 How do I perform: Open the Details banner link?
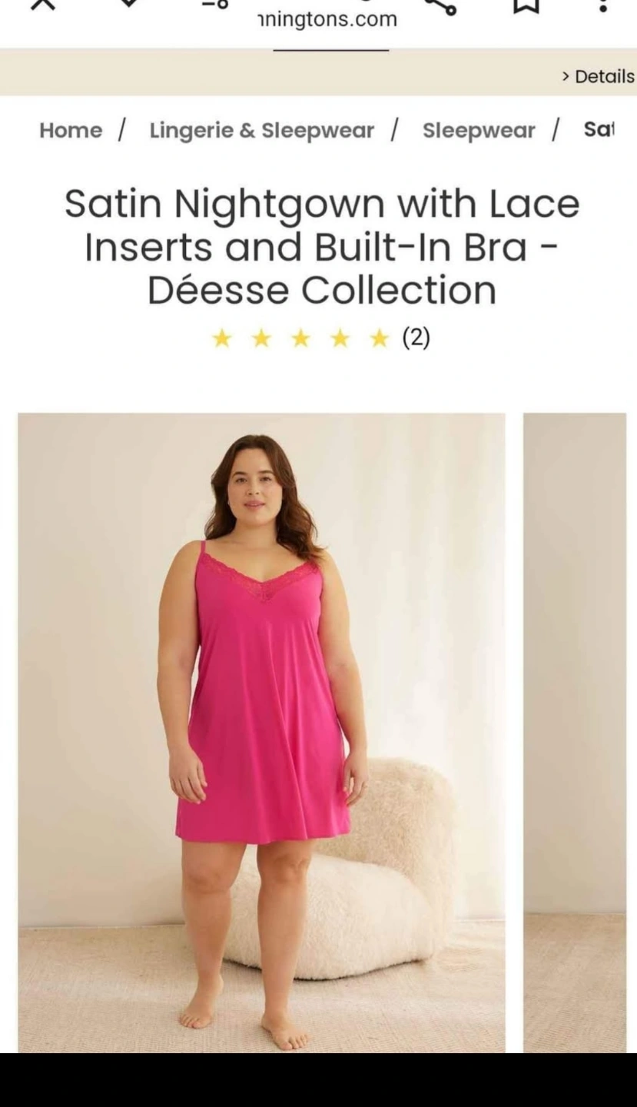click(x=598, y=76)
